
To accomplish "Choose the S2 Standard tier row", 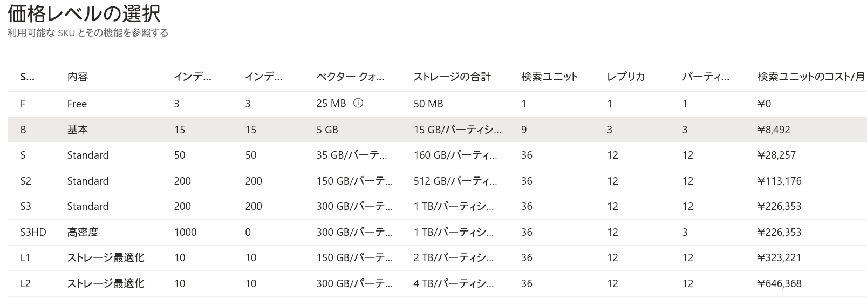I will [437, 181].
